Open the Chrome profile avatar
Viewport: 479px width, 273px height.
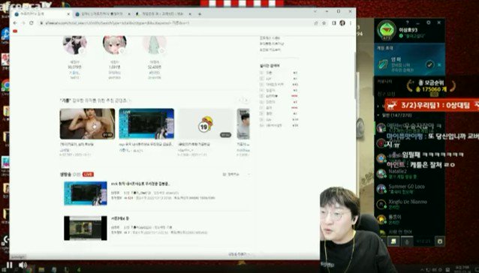click(342, 23)
